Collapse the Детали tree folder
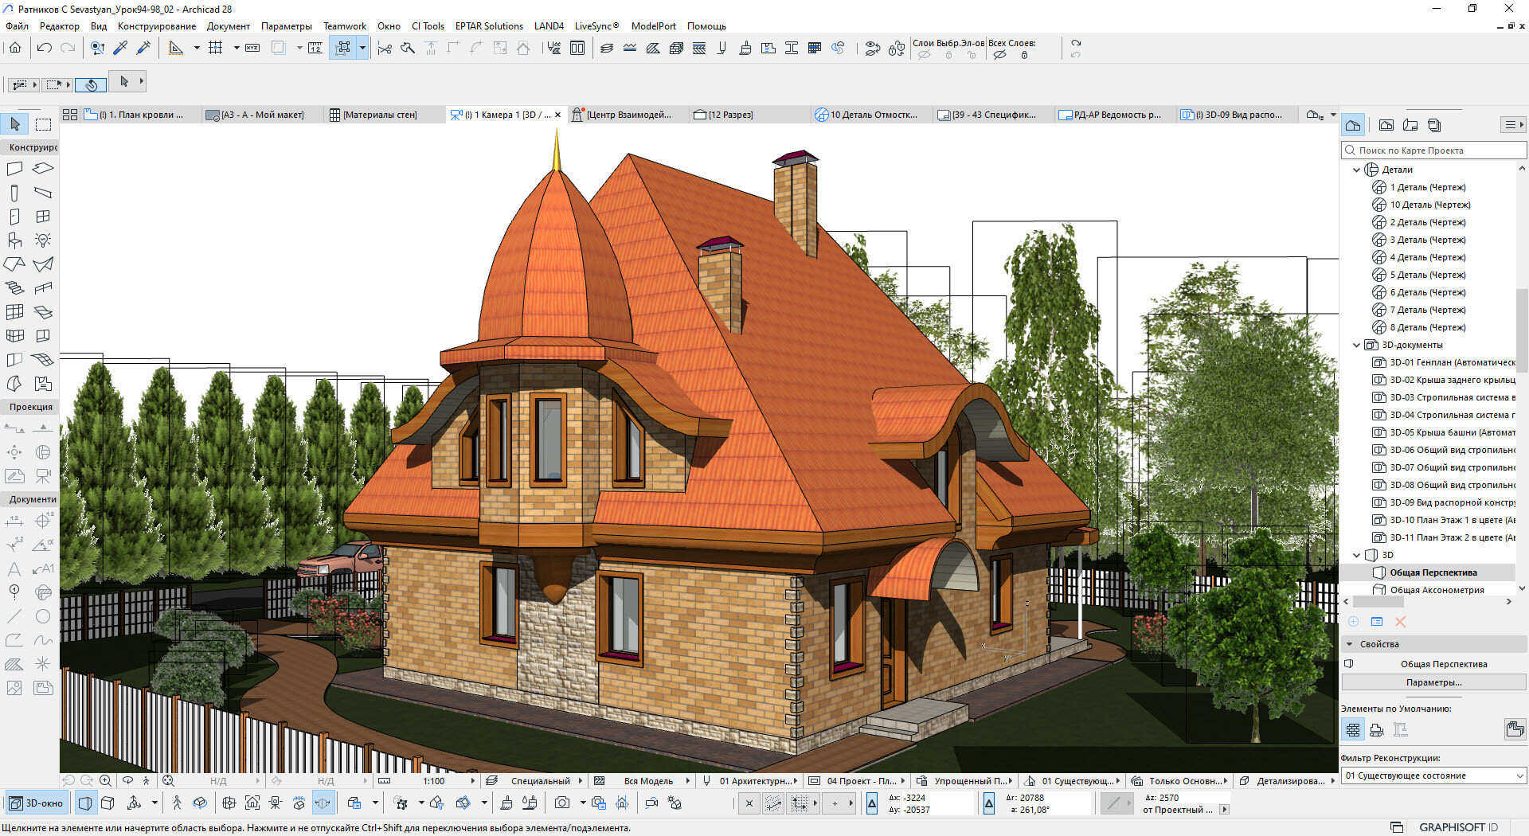This screenshot has height=836, width=1529. click(x=1356, y=170)
